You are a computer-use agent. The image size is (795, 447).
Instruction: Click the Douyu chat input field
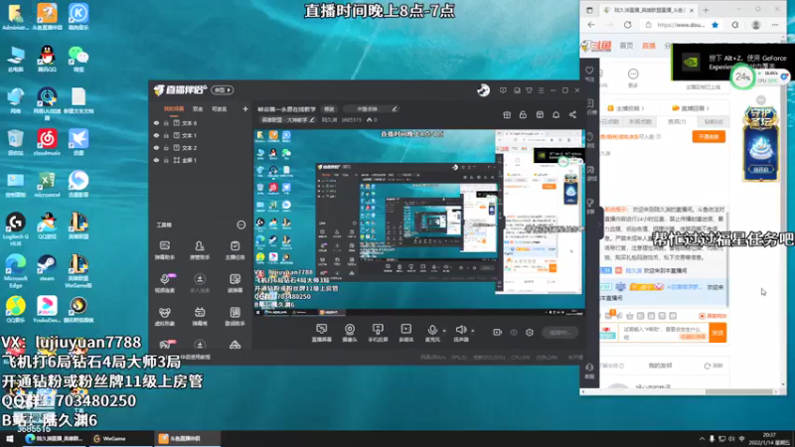point(664,333)
